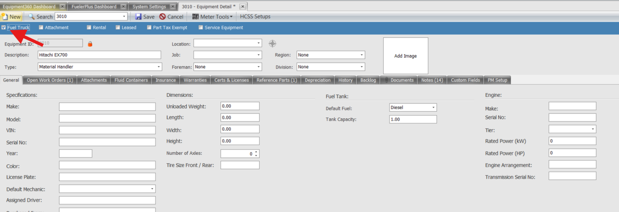
Task: Expand the search box dropdown showing 3010
Action: click(x=124, y=17)
